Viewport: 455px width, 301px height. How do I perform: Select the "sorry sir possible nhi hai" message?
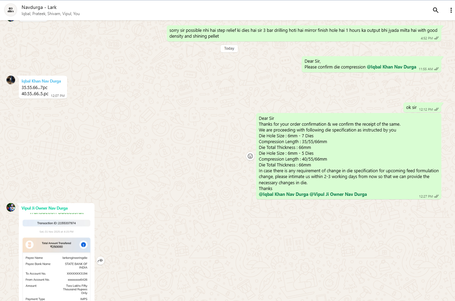[x=303, y=33]
